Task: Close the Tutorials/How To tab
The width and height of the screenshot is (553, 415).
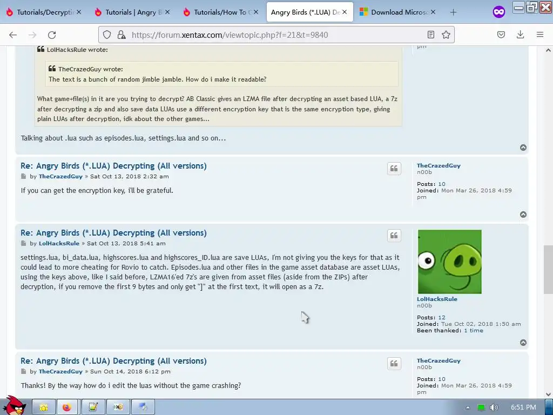Action: coord(256,12)
